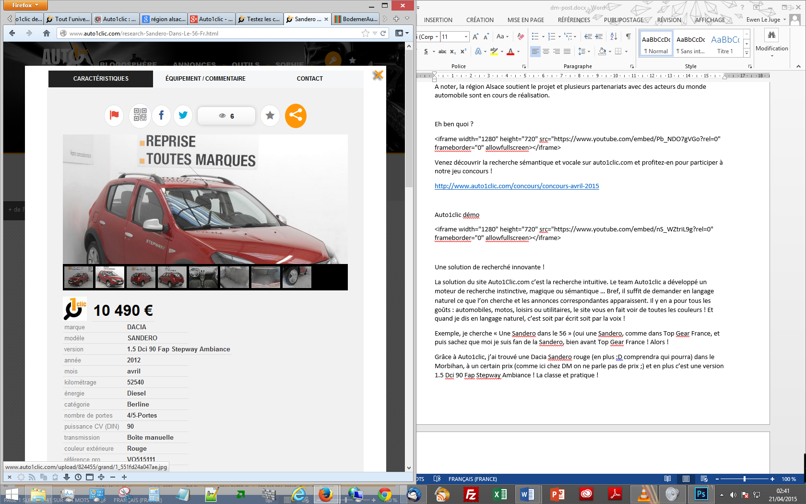The width and height of the screenshot is (806, 504).
Task: Click the FRANÇAIS (FRANCE) language indicator
Action: click(473, 479)
